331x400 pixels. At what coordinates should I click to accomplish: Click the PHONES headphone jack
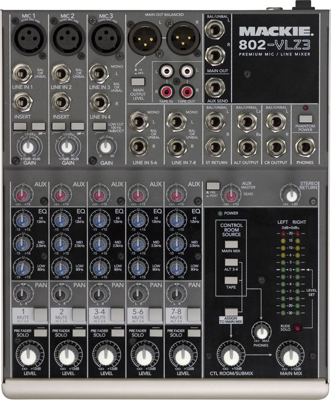pyautogui.click(x=305, y=147)
